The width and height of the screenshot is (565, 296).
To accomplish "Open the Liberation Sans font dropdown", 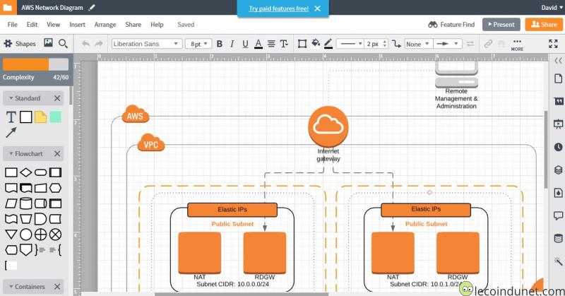I will point(146,44).
